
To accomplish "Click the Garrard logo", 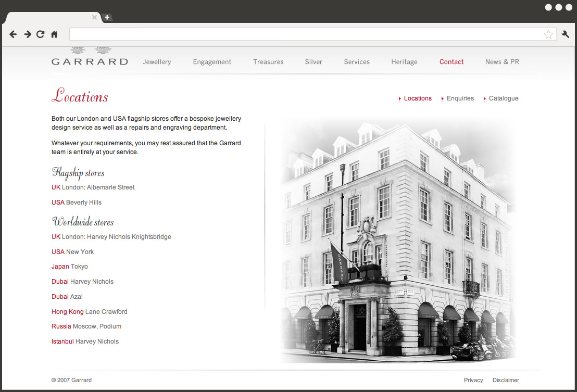I will (90, 61).
